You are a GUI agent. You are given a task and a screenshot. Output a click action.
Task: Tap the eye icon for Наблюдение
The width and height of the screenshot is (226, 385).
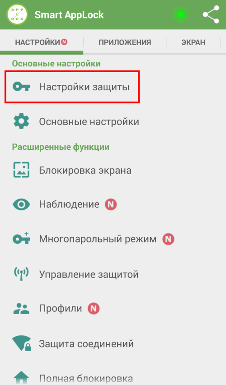pyautogui.click(x=21, y=204)
